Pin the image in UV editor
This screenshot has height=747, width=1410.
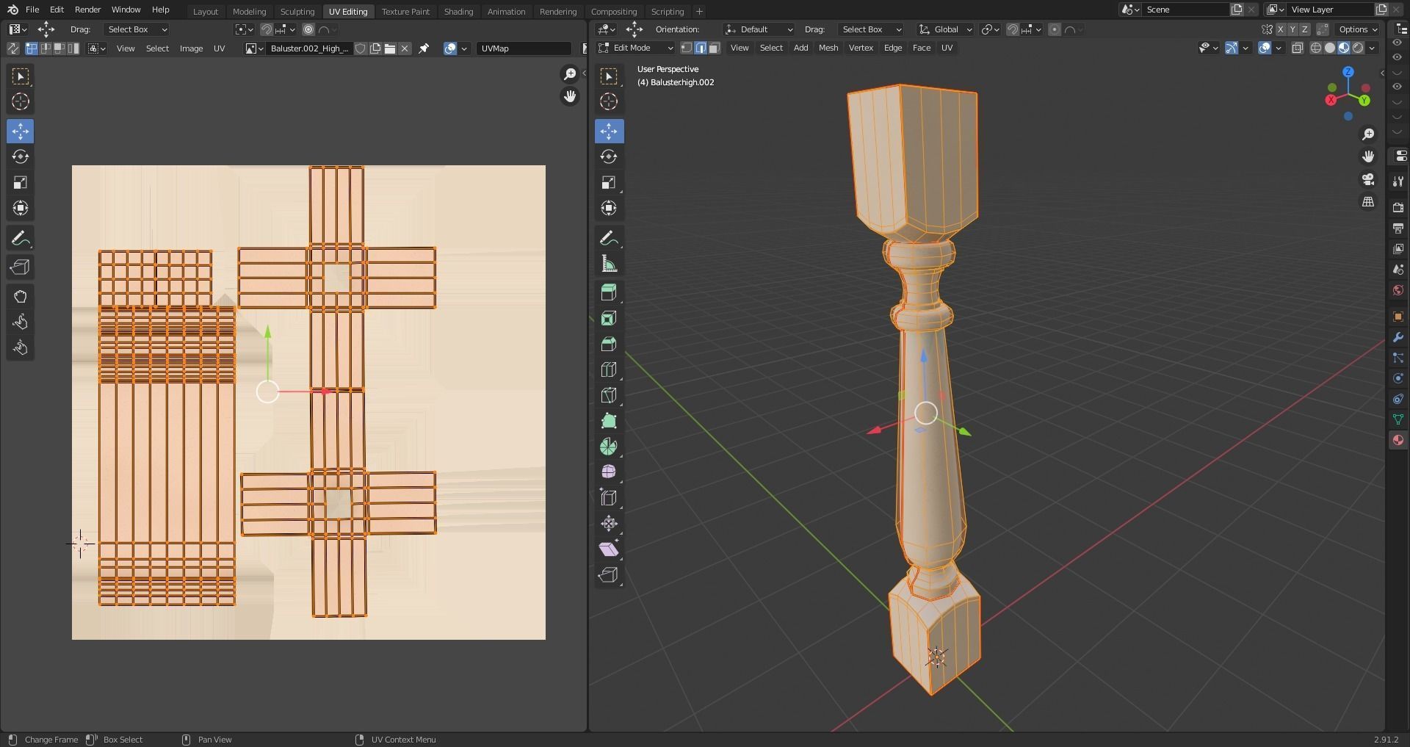coord(424,48)
